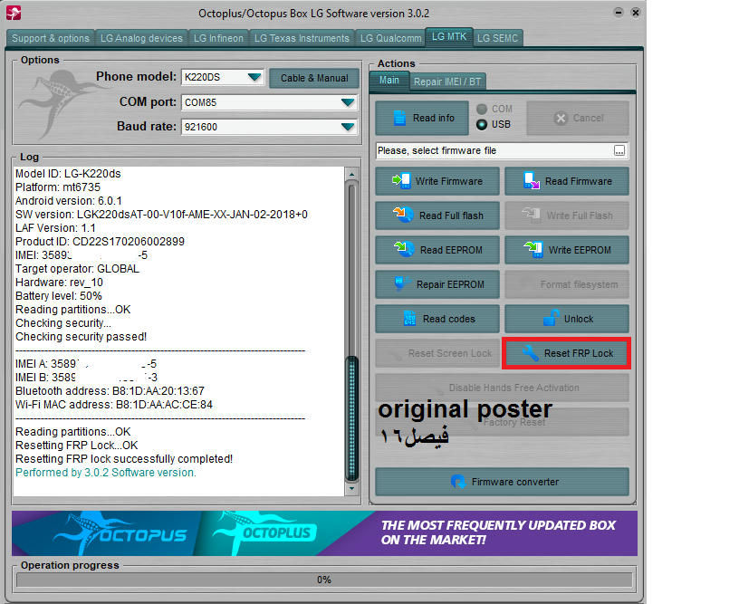Select the LG MTK tab

pos(449,37)
